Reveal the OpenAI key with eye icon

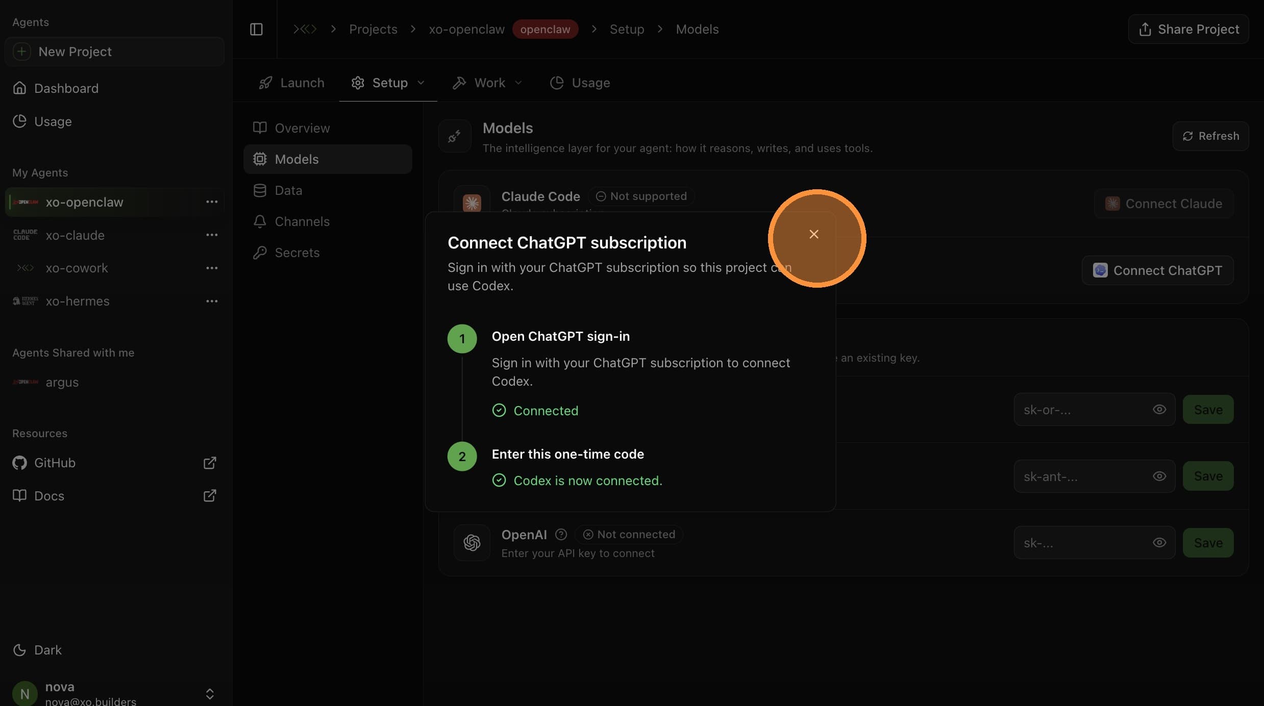click(x=1159, y=543)
